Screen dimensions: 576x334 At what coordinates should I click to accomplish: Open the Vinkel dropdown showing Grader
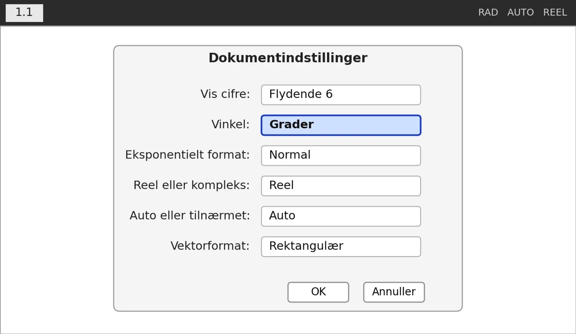point(341,125)
